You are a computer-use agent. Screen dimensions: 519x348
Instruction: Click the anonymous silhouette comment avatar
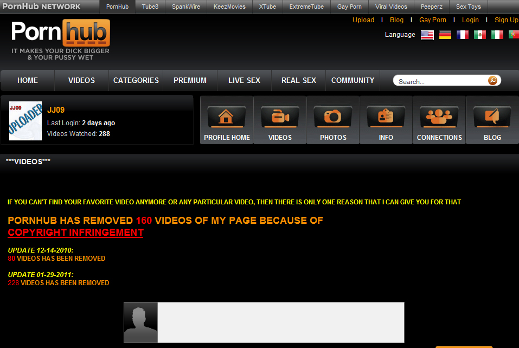pyautogui.click(x=140, y=323)
